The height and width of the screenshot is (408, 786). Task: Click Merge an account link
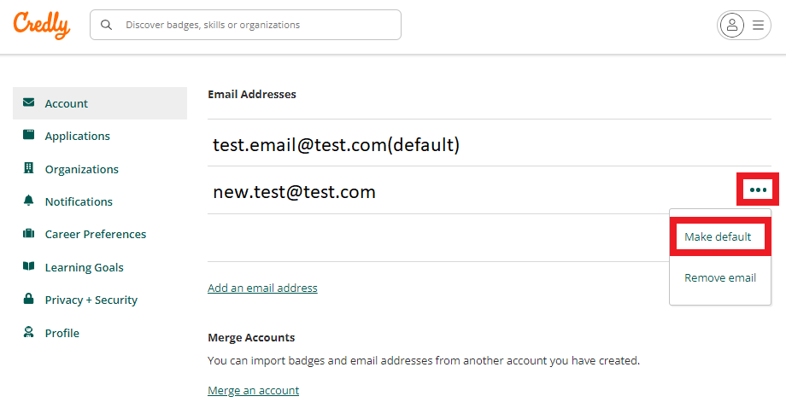tap(253, 390)
